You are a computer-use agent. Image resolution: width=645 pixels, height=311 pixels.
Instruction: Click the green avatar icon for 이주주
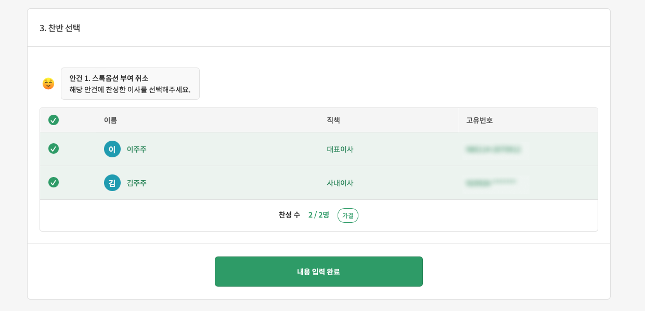[x=112, y=149]
